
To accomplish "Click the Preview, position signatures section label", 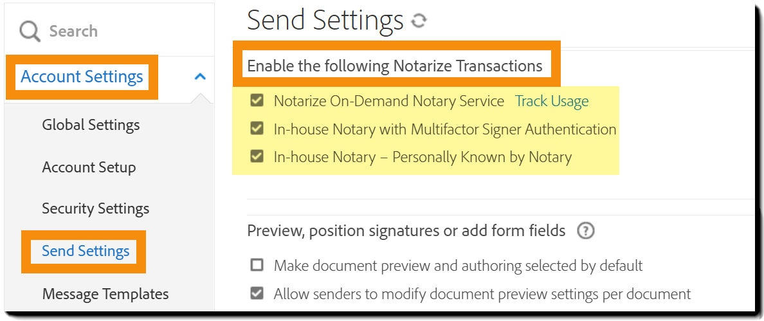I will (406, 230).
